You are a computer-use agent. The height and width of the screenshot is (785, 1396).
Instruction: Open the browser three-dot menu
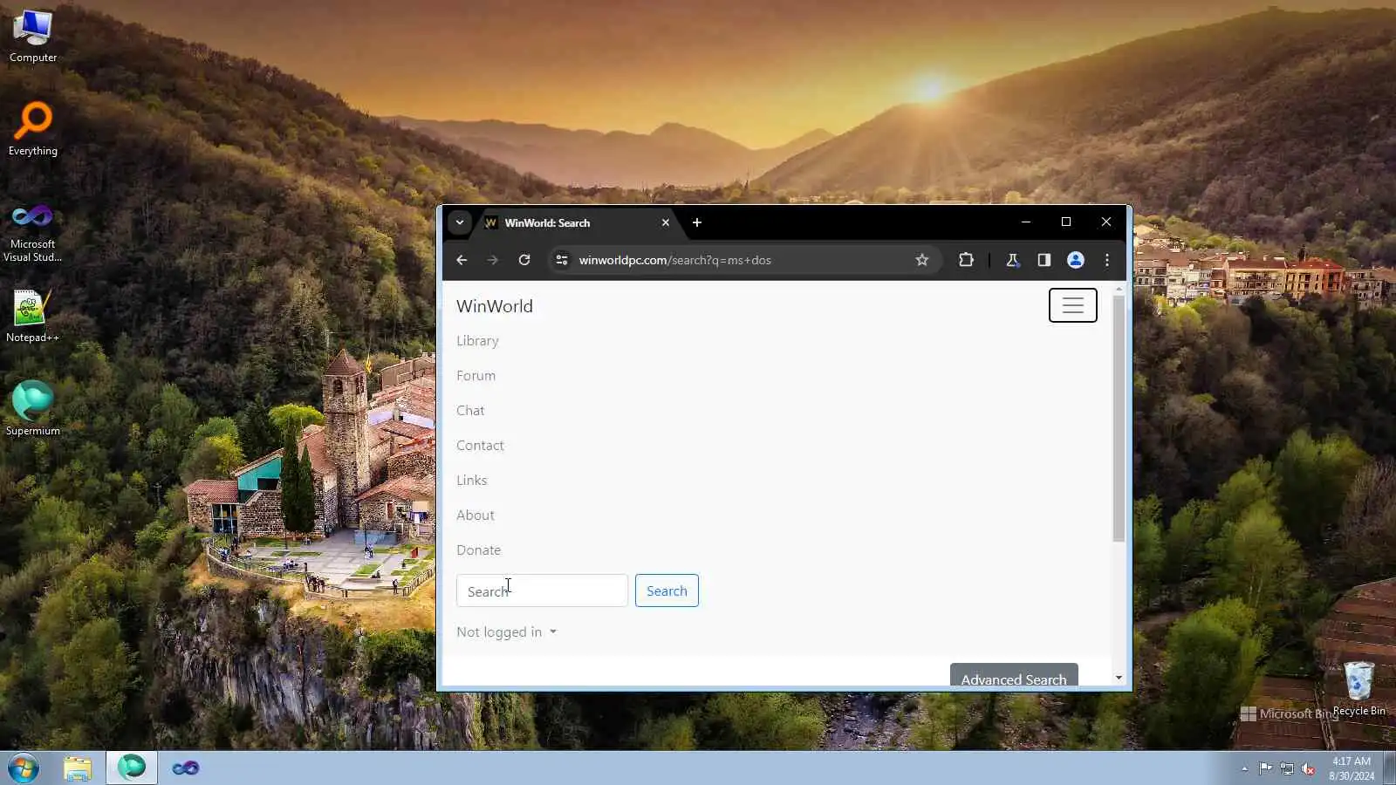[x=1107, y=260]
